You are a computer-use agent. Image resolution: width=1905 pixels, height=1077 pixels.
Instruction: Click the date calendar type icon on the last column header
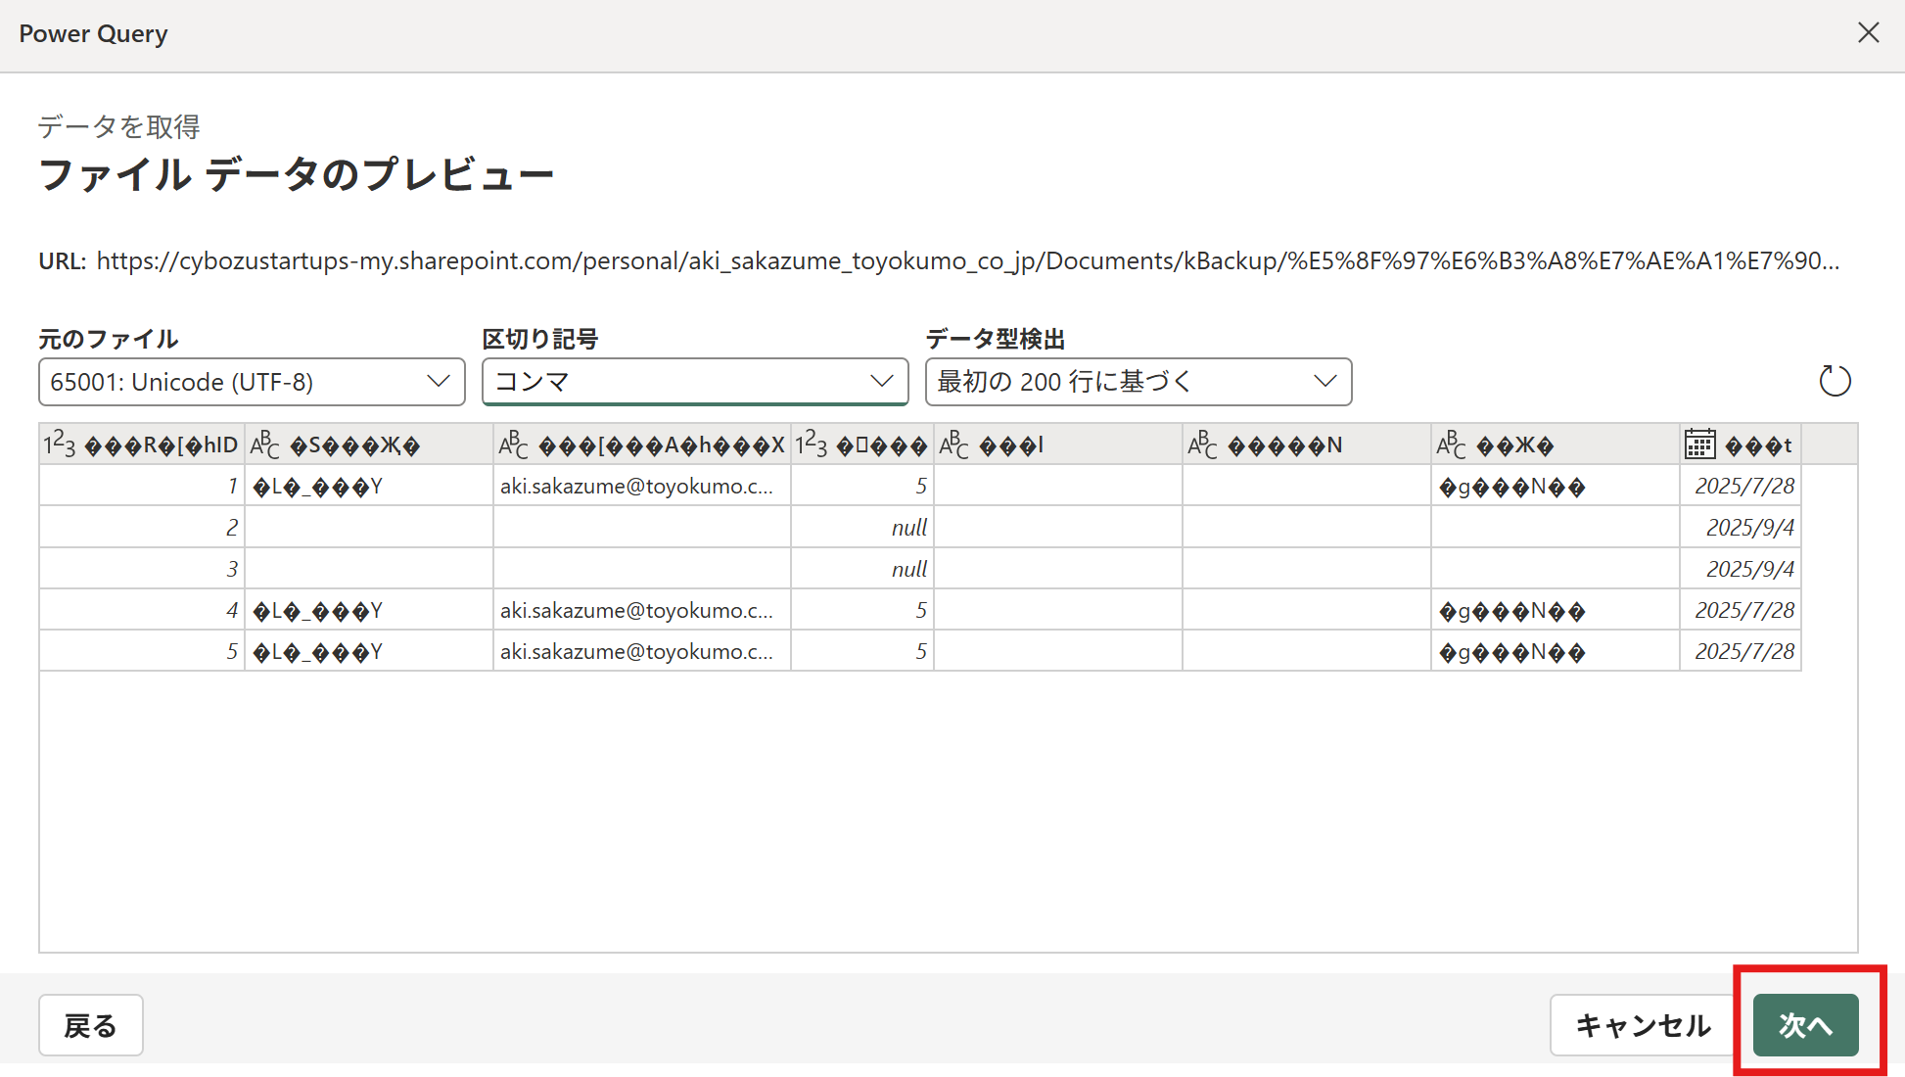pyautogui.click(x=1700, y=445)
